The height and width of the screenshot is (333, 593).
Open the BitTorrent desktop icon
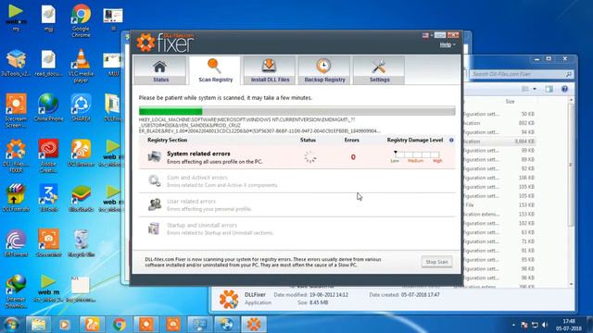16,243
